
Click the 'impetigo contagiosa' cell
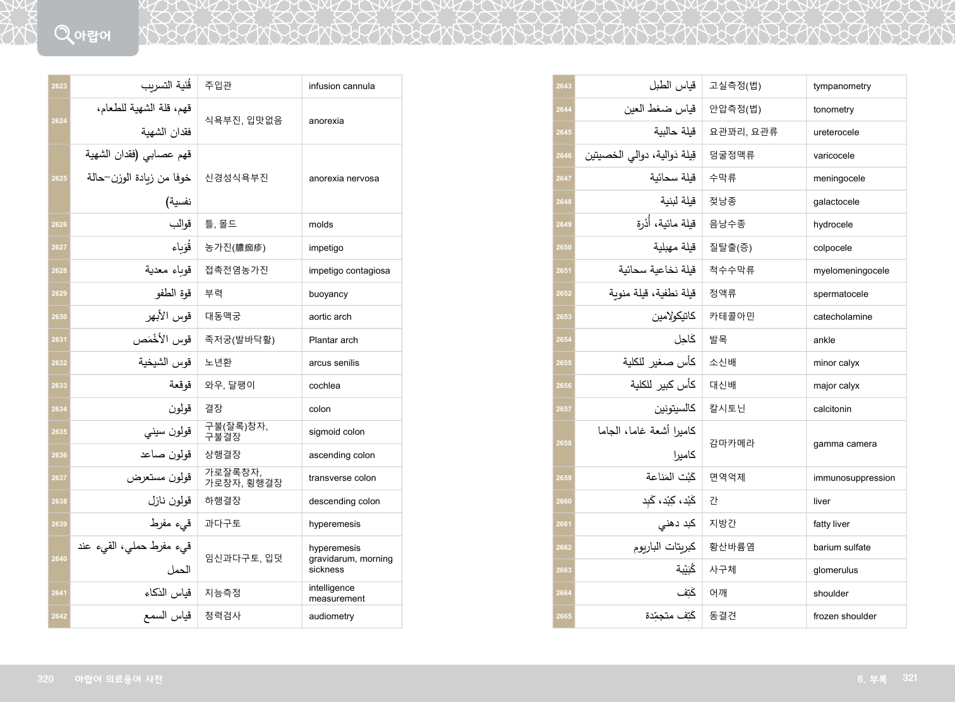[x=349, y=271]
